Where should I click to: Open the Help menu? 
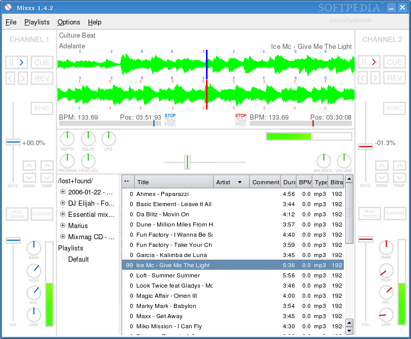coord(95,22)
